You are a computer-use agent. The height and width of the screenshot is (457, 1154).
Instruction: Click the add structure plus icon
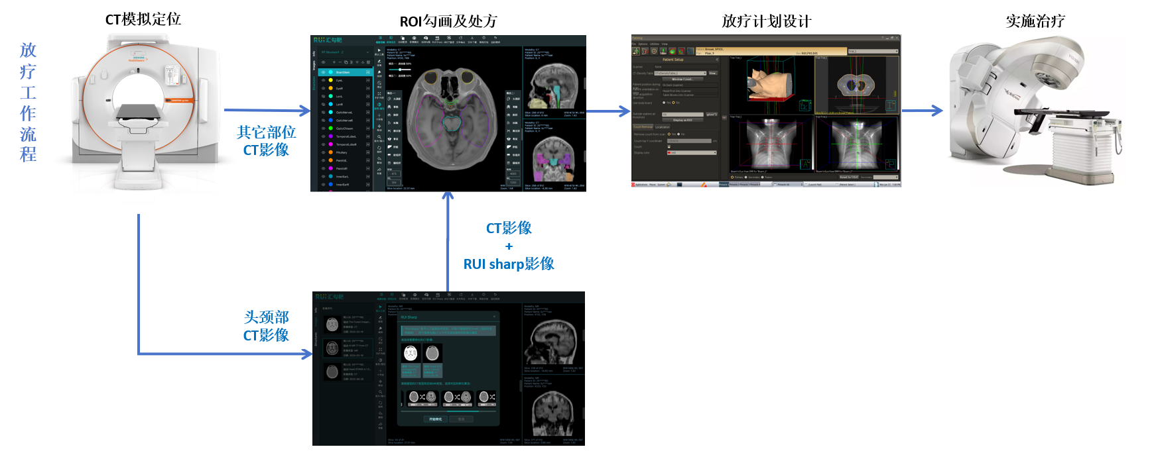coord(334,62)
